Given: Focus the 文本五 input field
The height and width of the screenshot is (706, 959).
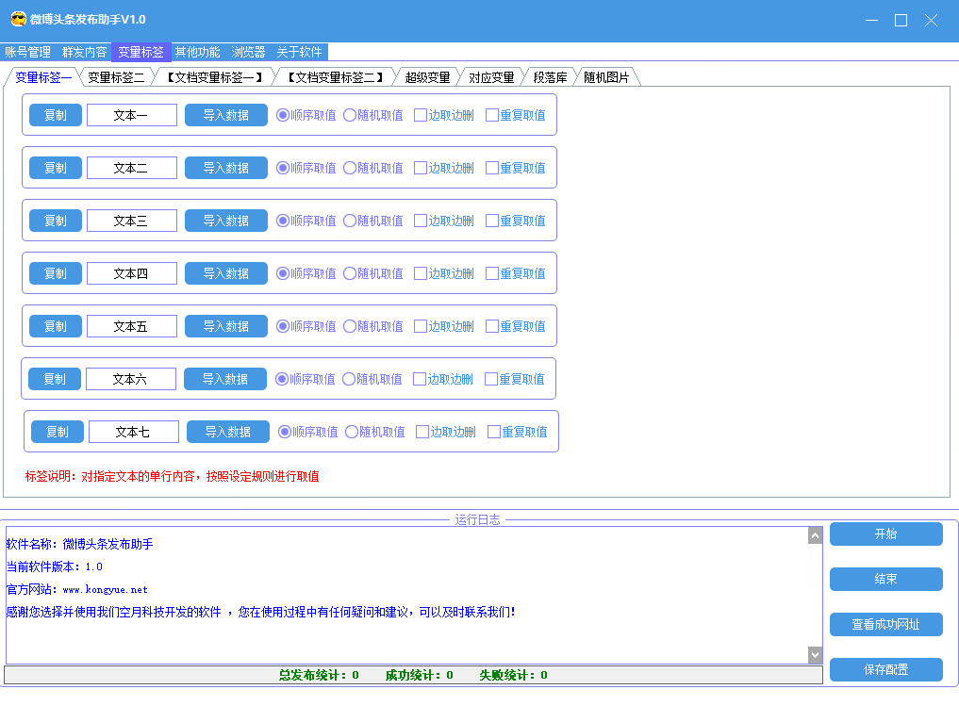Looking at the screenshot, I should pos(132,326).
